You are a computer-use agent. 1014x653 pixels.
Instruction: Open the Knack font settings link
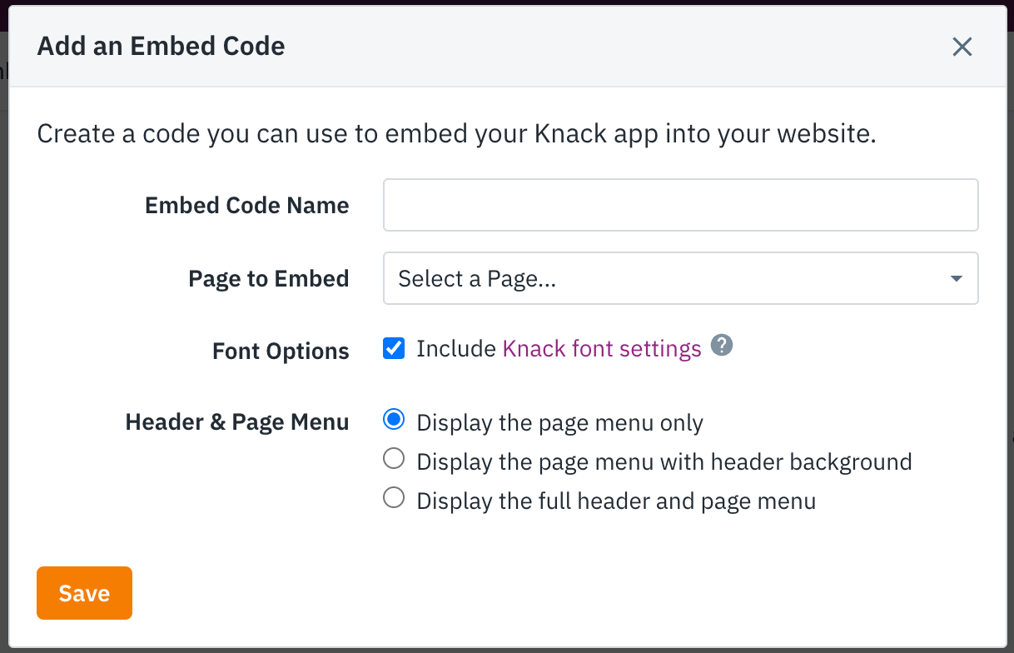click(x=600, y=348)
